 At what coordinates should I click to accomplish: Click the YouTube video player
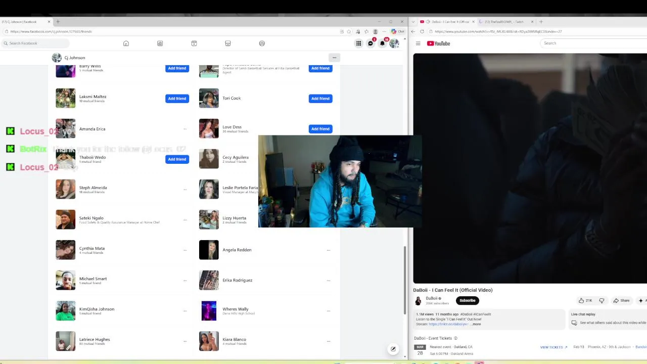[530, 168]
